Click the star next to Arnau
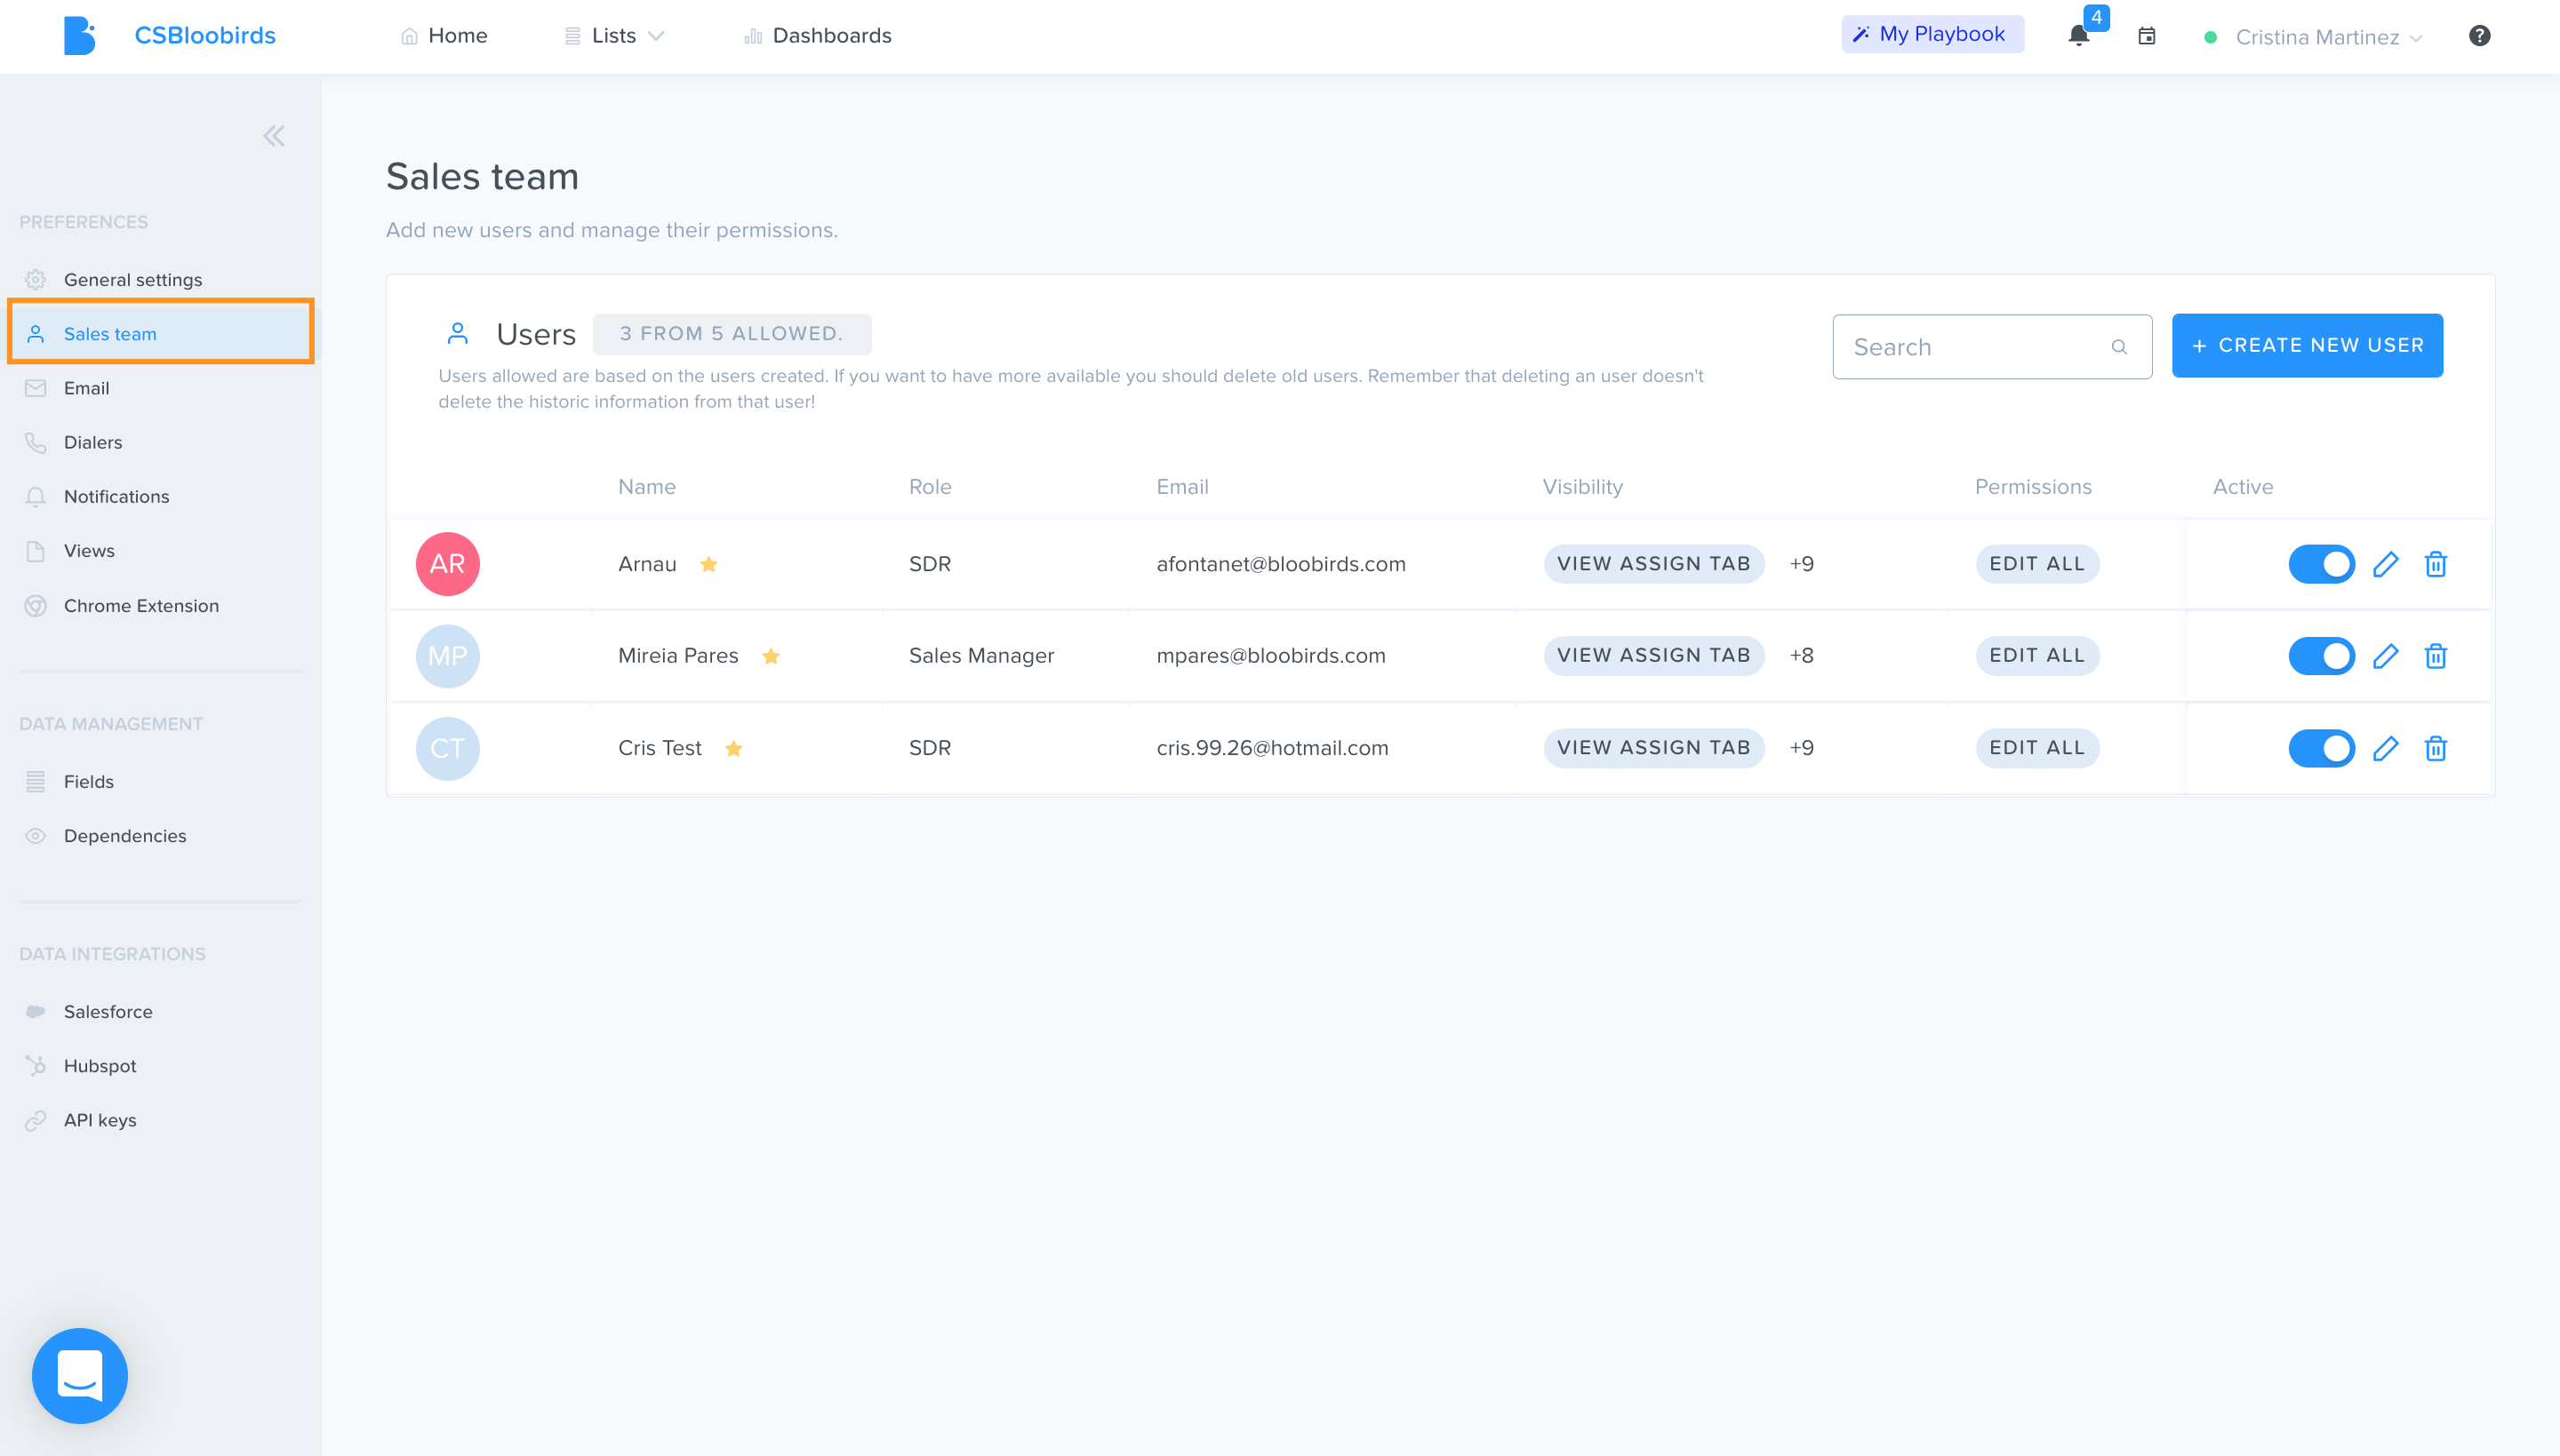2560x1456 pixels. click(708, 564)
